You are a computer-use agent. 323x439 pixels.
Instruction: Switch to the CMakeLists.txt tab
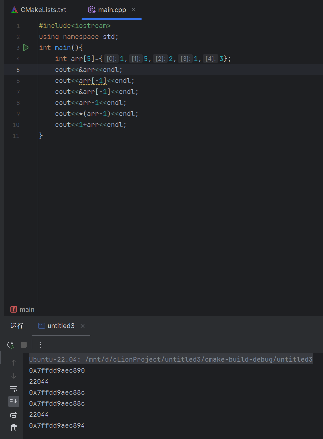pos(39,10)
